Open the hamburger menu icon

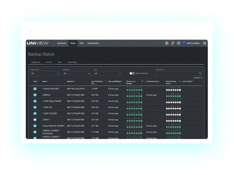[205, 43]
